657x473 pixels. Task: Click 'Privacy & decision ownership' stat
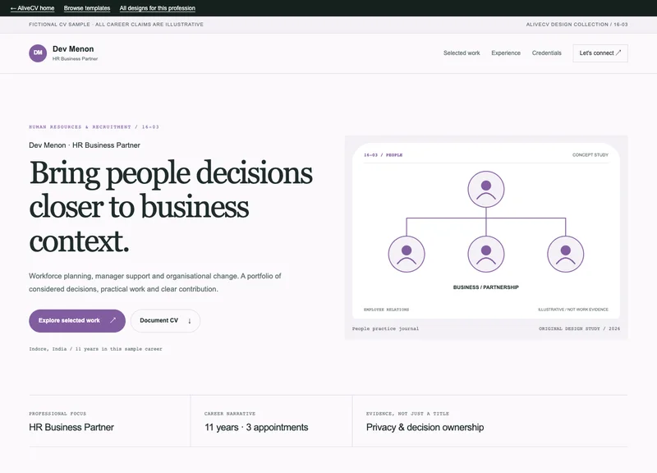pyautogui.click(x=425, y=427)
